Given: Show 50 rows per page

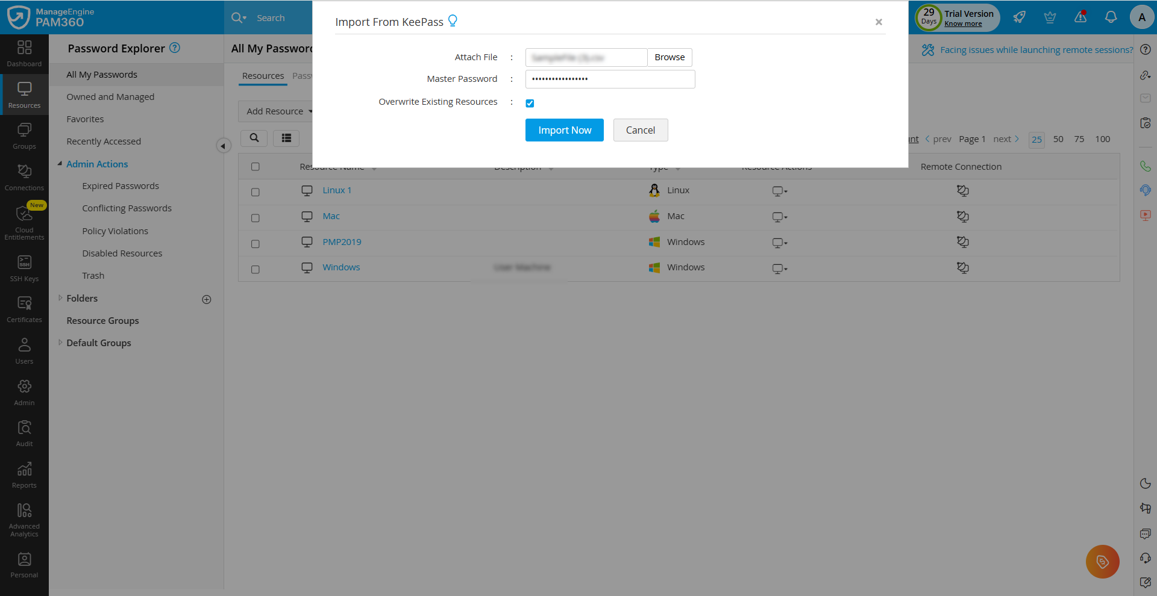Looking at the screenshot, I should pos(1058,139).
